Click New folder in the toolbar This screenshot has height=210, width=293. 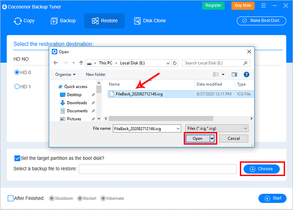96,75
